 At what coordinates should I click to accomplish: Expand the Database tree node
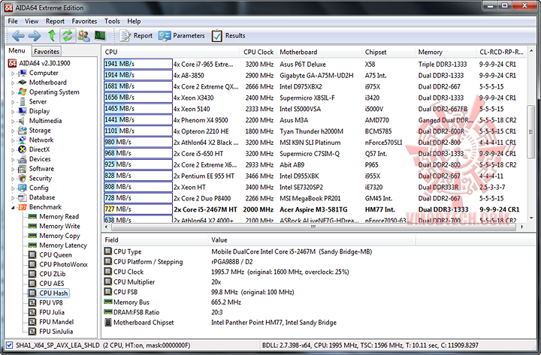tap(13, 198)
